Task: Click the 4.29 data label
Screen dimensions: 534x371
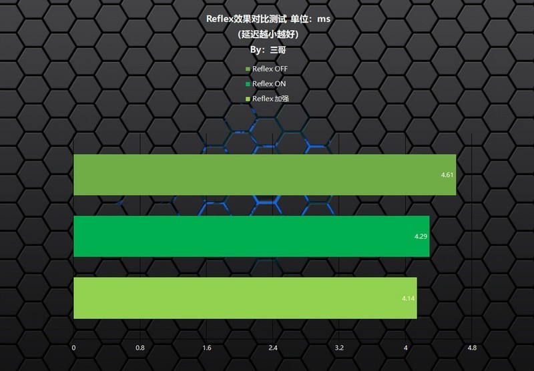Action: (x=421, y=236)
